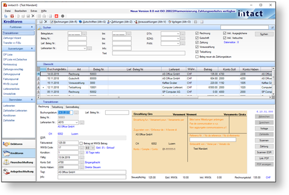Open the DTA dropdown
289x195 pixels.
click(178, 34)
